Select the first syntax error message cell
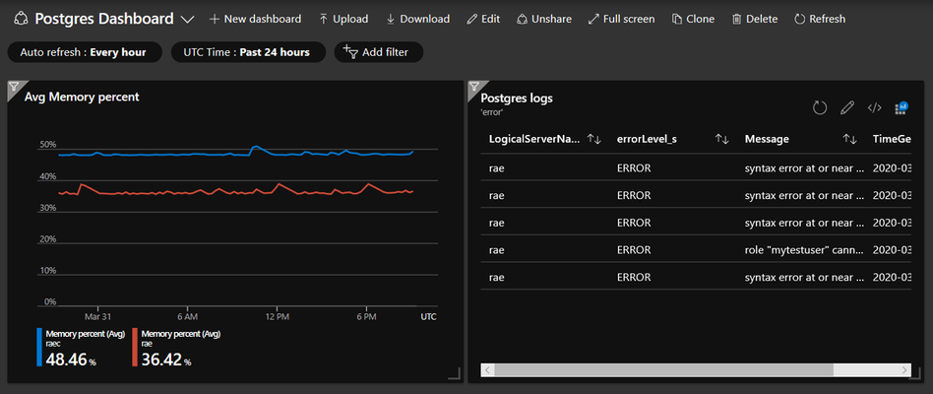 [x=804, y=168]
